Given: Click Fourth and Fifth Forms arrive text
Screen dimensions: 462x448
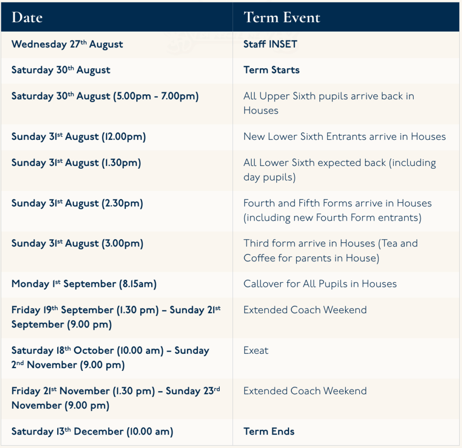Looking at the screenshot, I should click(x=337, y=210).
